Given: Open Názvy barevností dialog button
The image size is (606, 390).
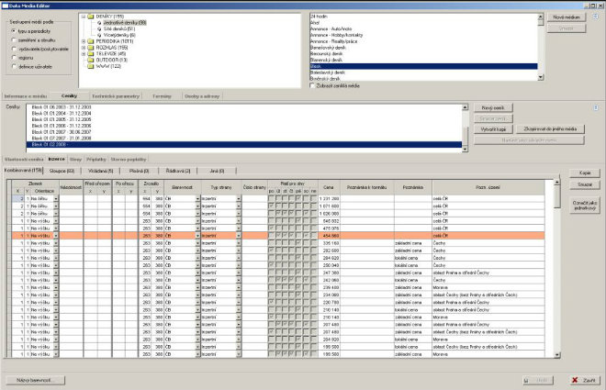Looking at the screenshot, I should [x=35, y=380].
